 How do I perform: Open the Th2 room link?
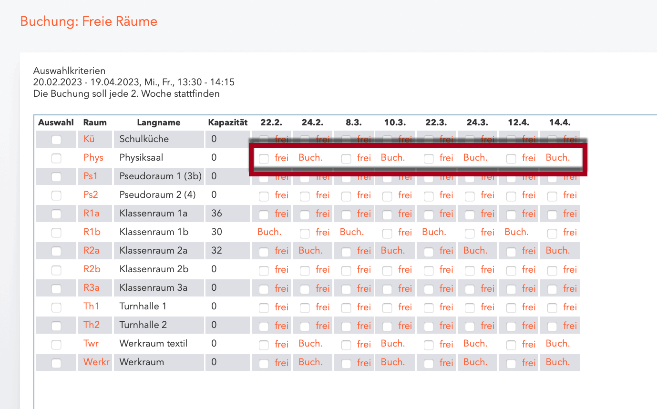[92, 325]
